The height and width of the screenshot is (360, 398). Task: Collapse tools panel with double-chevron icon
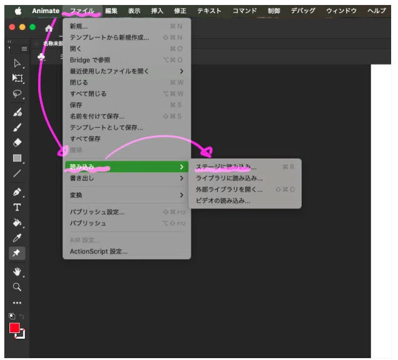(x=9, y=41)
